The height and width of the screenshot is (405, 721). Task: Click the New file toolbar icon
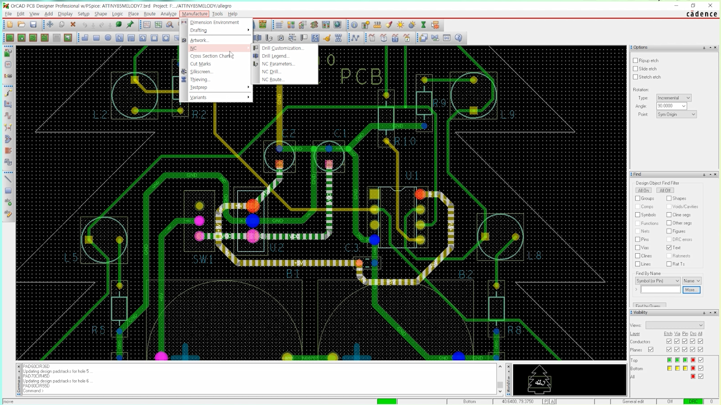pyautogui.click(x=10, y=24)
